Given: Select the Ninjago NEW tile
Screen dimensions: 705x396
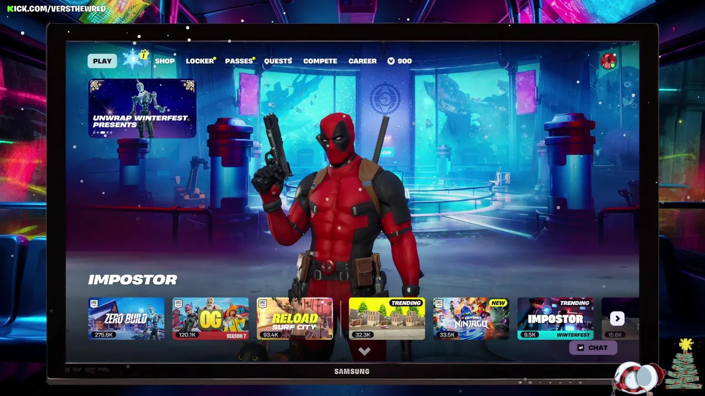Looking at the screenshot, I should click(471, 318).
